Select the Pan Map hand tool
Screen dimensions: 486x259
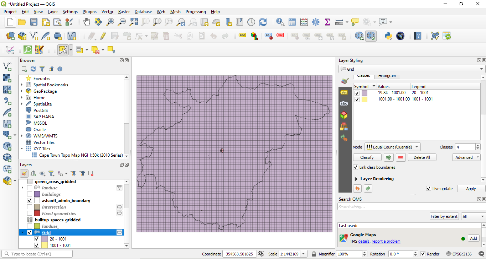pyautogui.click(x=87, y=22)
